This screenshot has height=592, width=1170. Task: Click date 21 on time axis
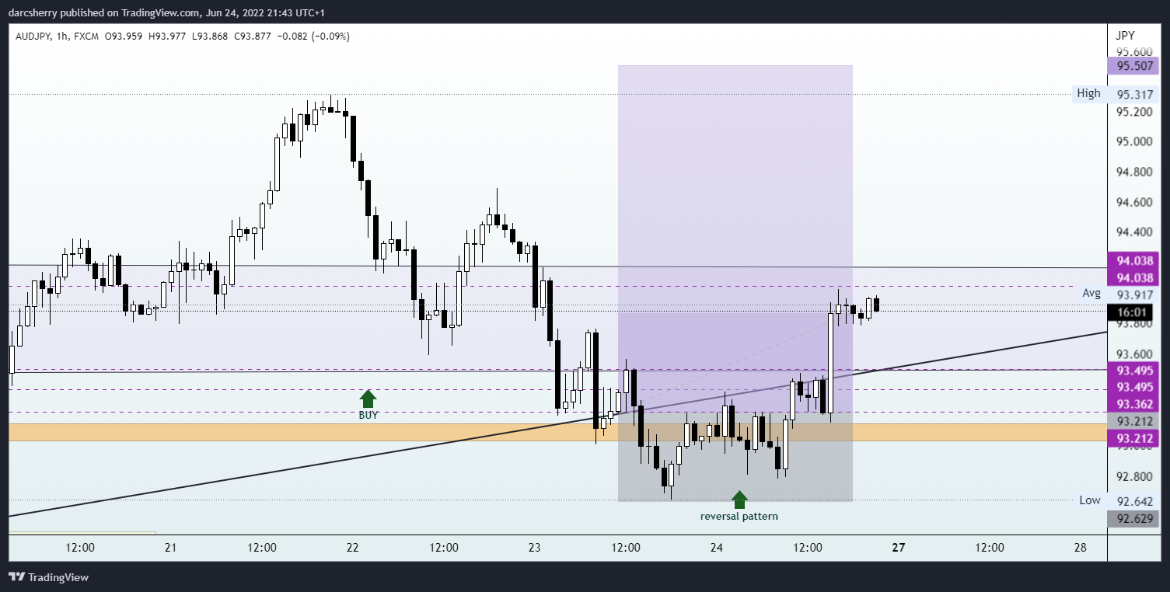pos(171,547)
